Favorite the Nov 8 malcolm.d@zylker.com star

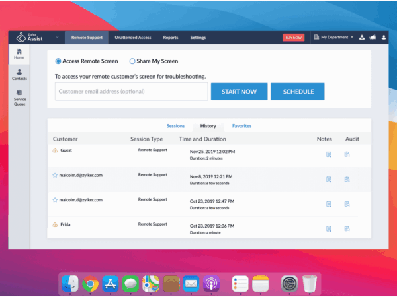(55, 175)
